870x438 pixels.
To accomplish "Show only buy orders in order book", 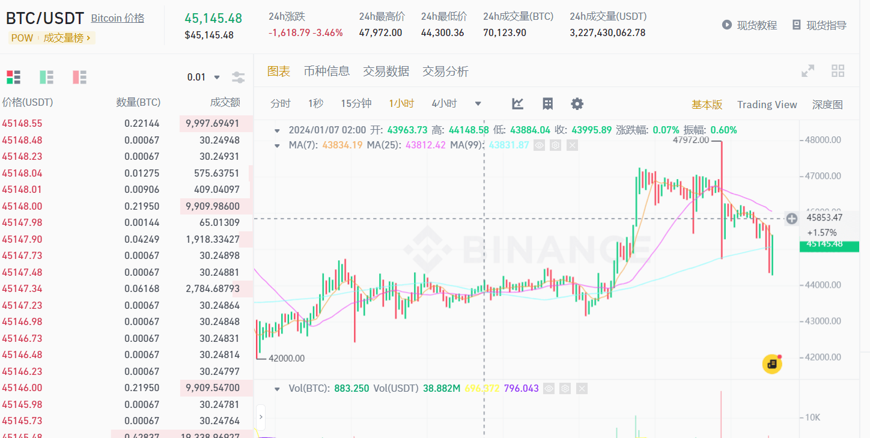I will point(46,77).
